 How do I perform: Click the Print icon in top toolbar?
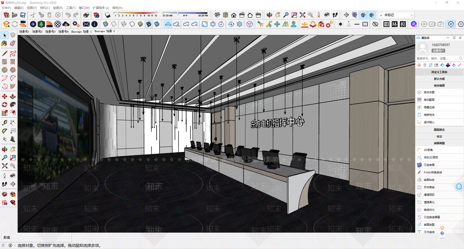click(x=86, y=15)
